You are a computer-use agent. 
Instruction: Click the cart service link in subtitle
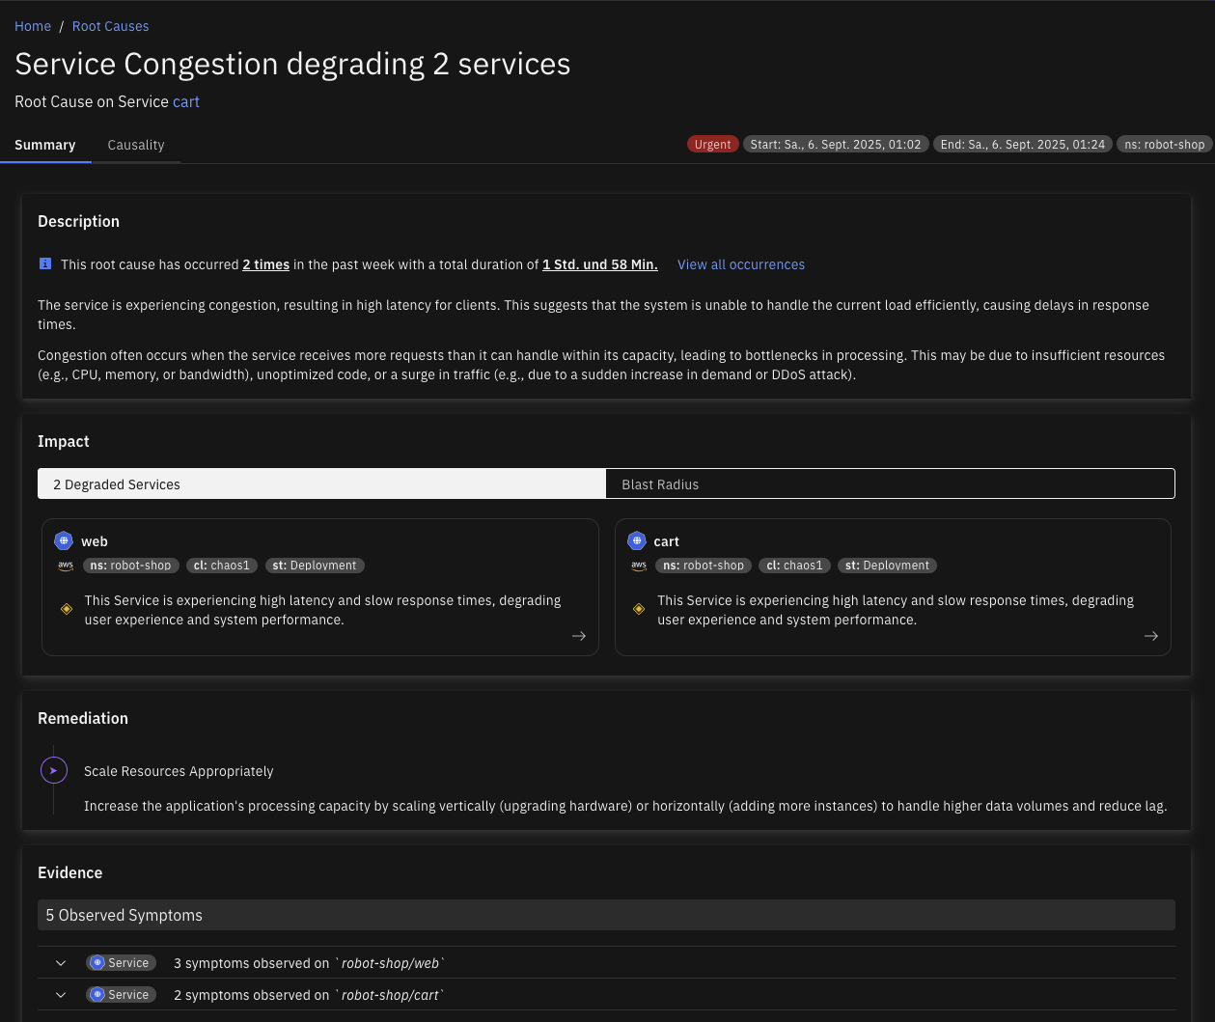click(186, 101)
